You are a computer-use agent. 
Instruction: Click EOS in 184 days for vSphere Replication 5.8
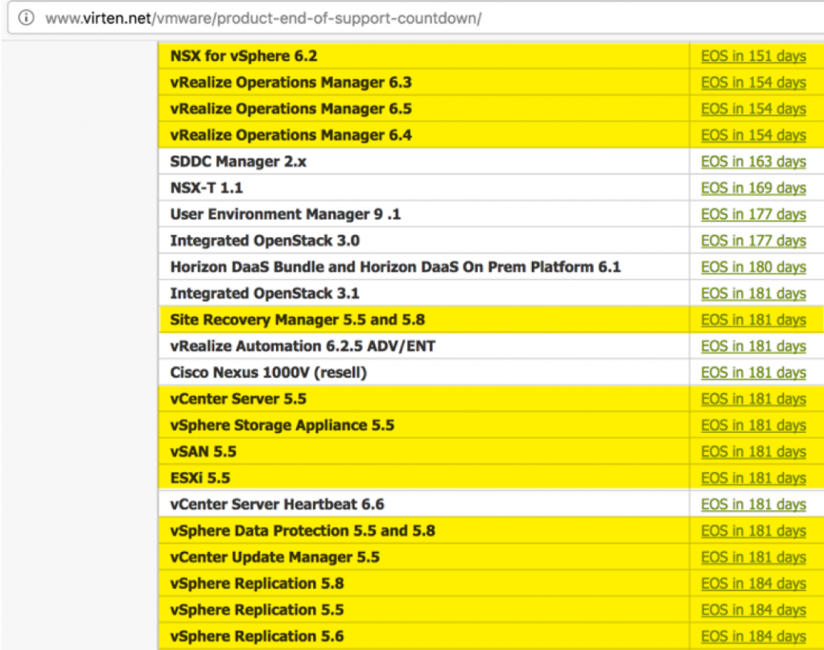pos(754,583)
